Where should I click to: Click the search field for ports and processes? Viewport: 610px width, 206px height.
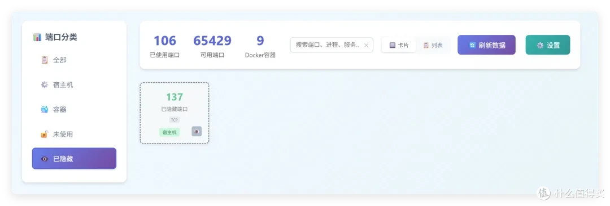(332, 45)
